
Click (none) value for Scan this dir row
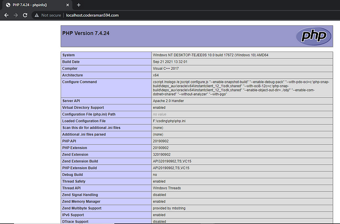pos(158,128)
